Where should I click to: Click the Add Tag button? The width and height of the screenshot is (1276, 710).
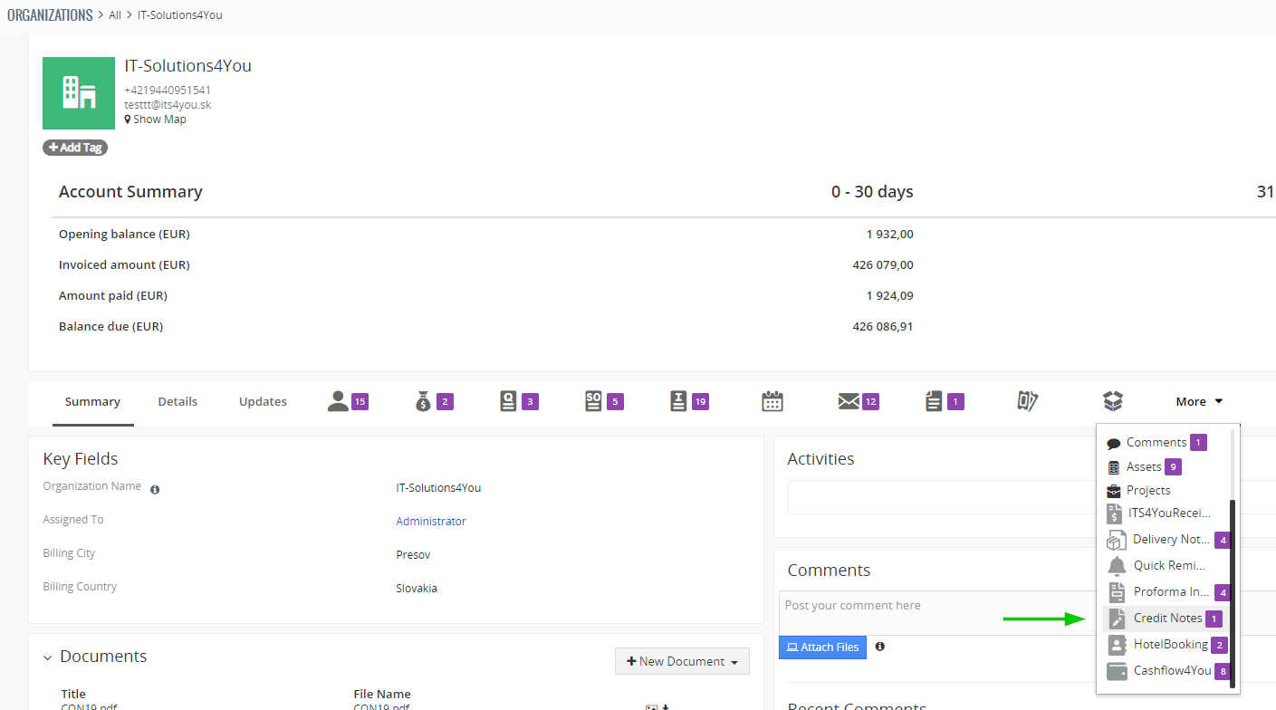coord(75,148)
